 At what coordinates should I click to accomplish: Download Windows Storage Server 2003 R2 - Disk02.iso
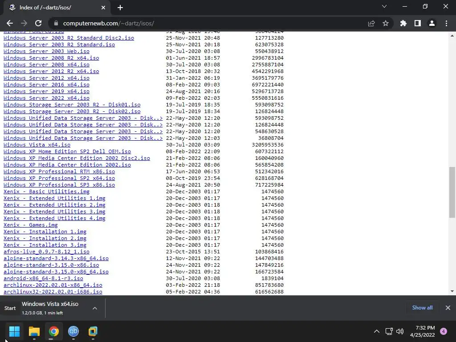pyautogui.click(x=72, y=111)
